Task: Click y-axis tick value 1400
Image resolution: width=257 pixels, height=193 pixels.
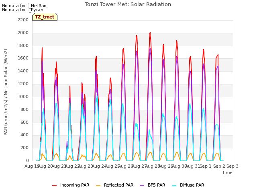Action: click(23, 71)
